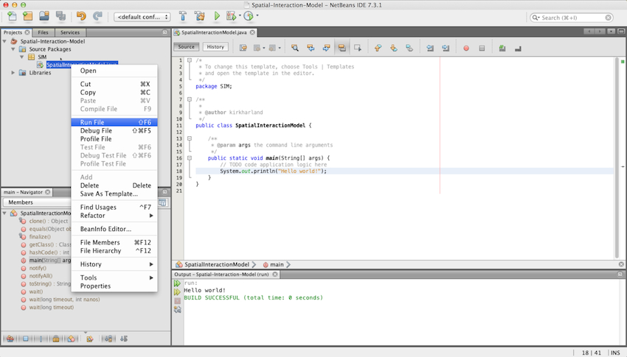627x357 pixels.
Task: Open History submenu in context menu
Action: click(114, 264)
